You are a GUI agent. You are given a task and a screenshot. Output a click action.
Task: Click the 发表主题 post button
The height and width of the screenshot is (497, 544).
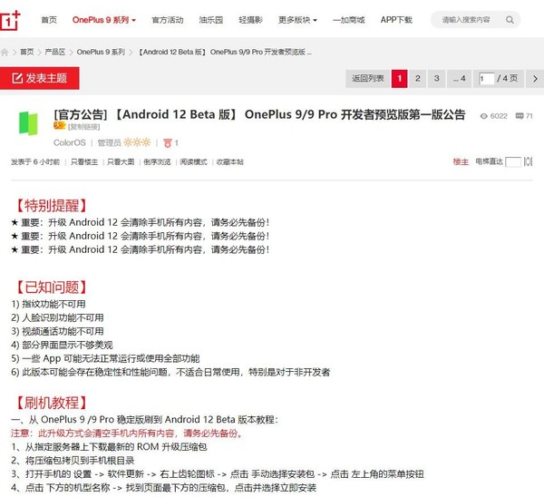(40, 79)
